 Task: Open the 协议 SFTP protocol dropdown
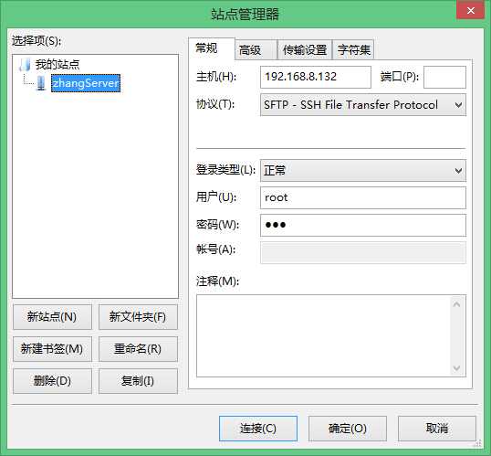tap(363, 105)
